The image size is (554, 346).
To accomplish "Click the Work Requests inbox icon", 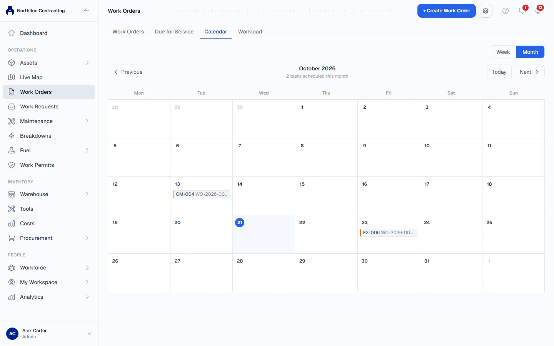I will (12, 106).
